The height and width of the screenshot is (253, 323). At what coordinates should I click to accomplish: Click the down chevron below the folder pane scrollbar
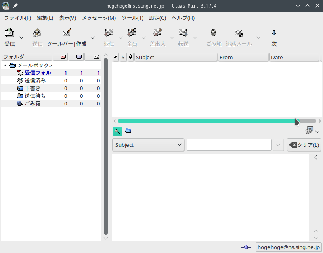point(106,238)
